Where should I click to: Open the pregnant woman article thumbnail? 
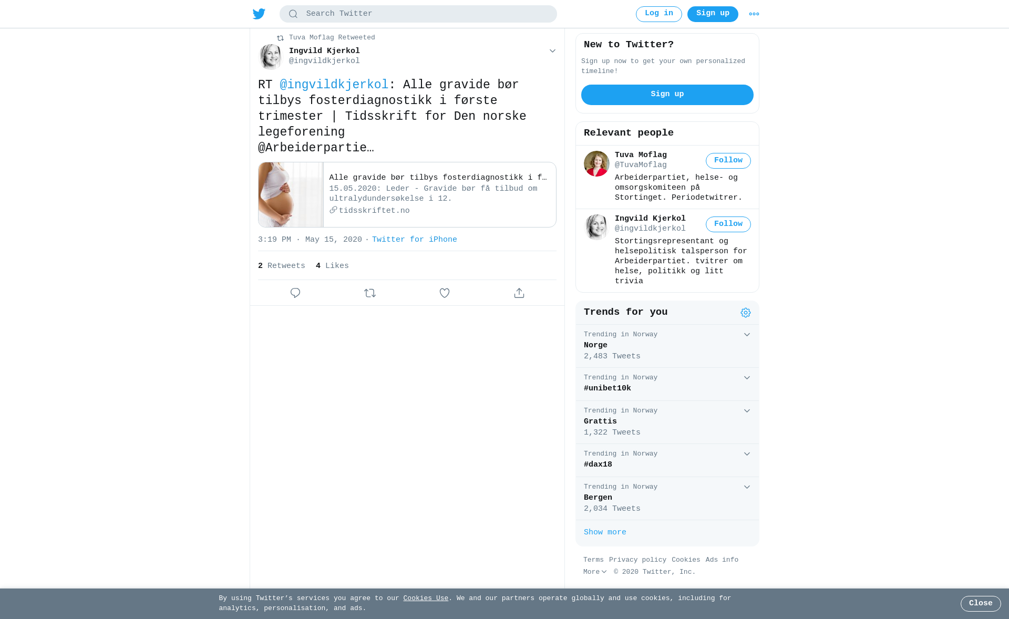click(x=291, y=195)
